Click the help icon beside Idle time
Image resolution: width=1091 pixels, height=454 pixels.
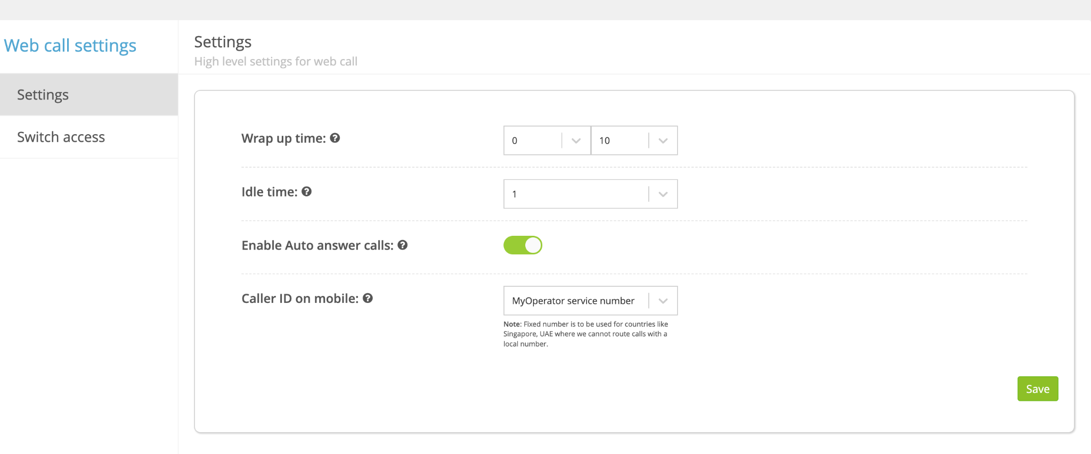(306, 192)
